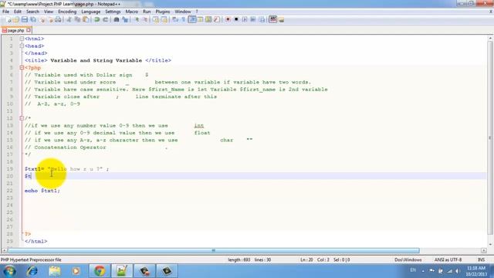The width and height of the screenshot is (494, 278).
Task: Open the Encoding menu
Action: (67, 12)
